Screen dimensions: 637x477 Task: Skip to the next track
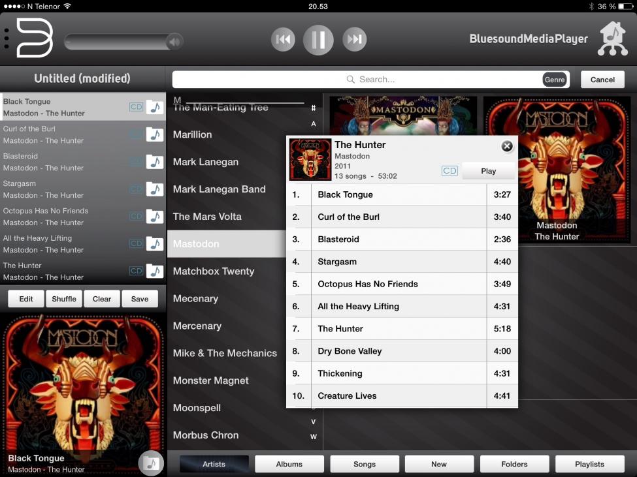click(x=354, y=39)
